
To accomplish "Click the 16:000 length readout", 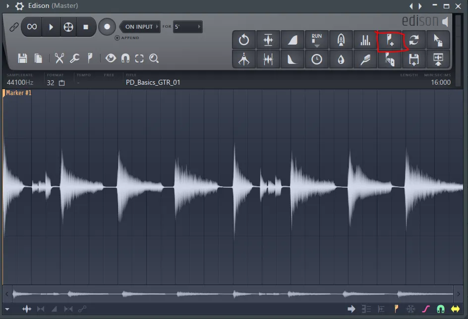I will pyautogui.click(x=441, y=82).
